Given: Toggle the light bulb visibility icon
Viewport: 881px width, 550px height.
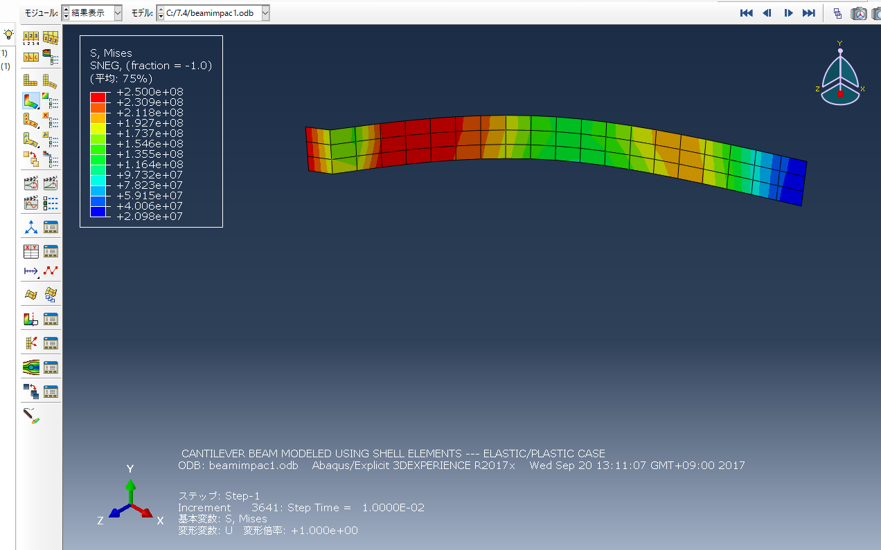Looking at the screenshot, I should (x=8, y=34).
